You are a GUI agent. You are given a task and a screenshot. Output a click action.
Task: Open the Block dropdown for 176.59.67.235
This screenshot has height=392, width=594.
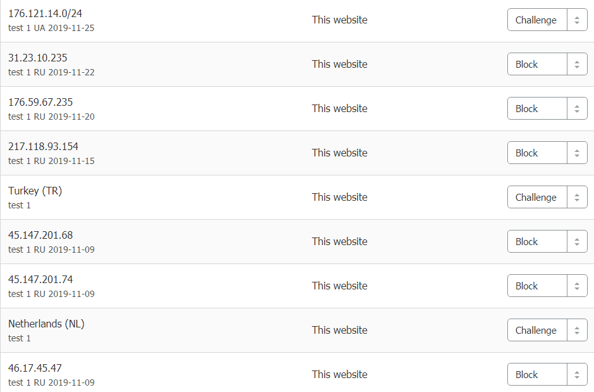[537, 109]
